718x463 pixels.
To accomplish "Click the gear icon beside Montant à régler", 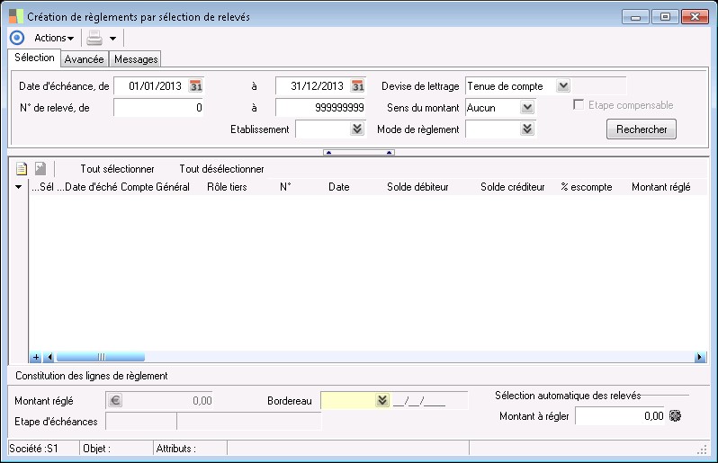I will (x=675, y=416).
